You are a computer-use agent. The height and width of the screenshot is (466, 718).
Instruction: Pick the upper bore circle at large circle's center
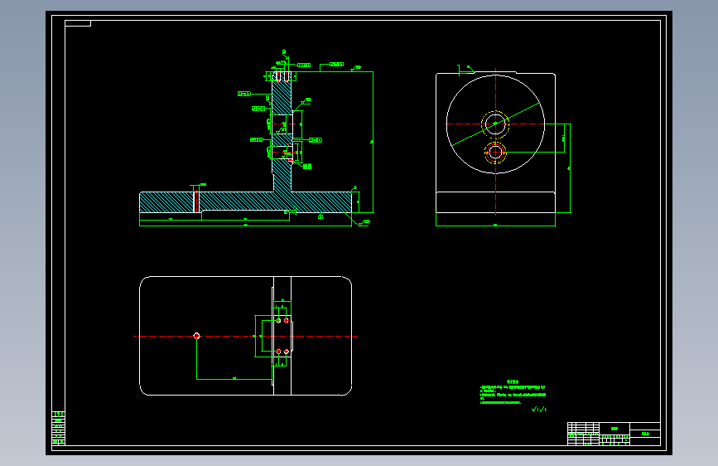(x=495, y=124)
